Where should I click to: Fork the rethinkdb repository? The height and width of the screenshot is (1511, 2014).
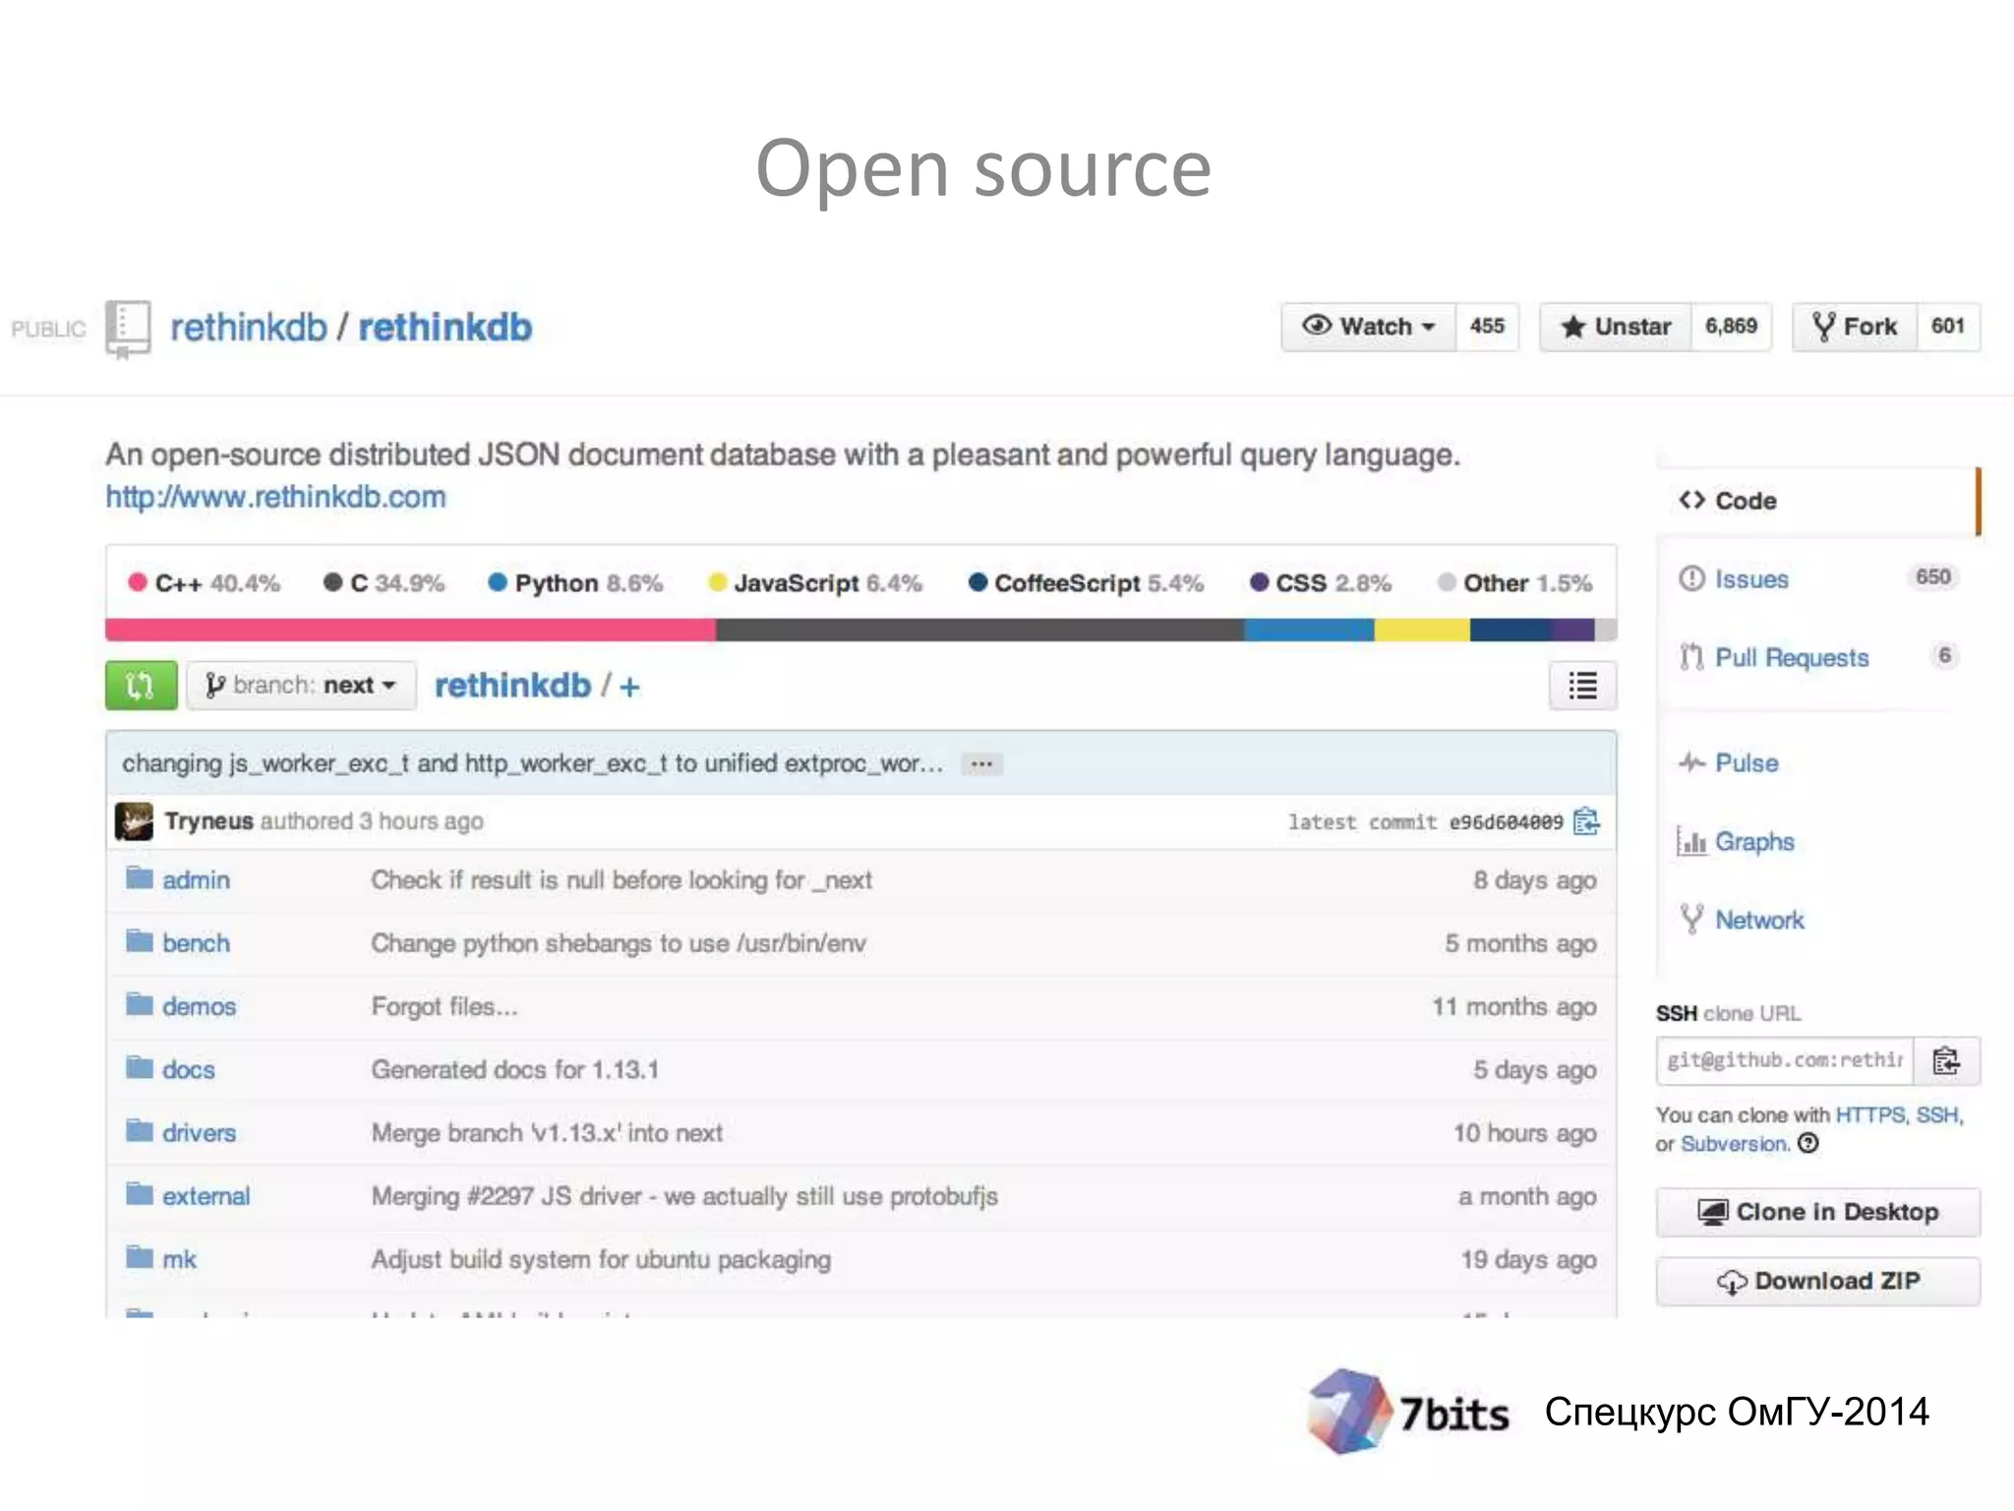pyautogui.click(x=1855, y=327)
